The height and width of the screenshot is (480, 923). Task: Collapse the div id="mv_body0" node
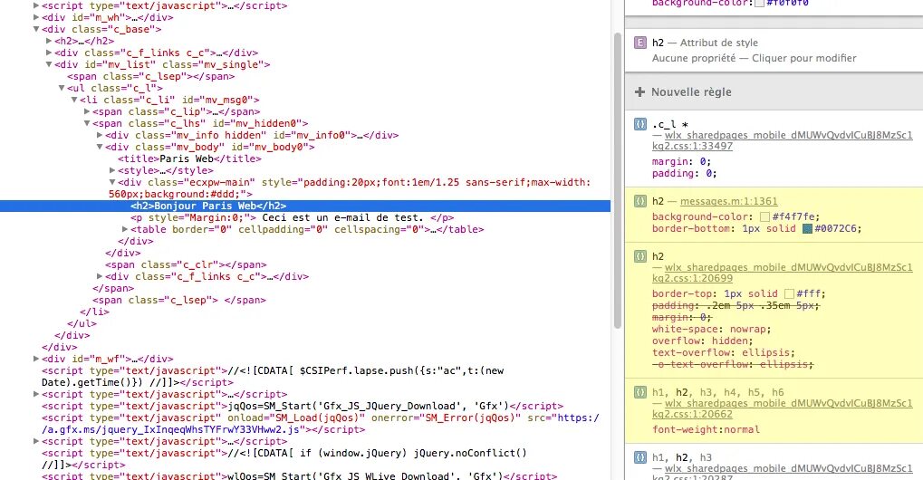[x=100, y=147]
